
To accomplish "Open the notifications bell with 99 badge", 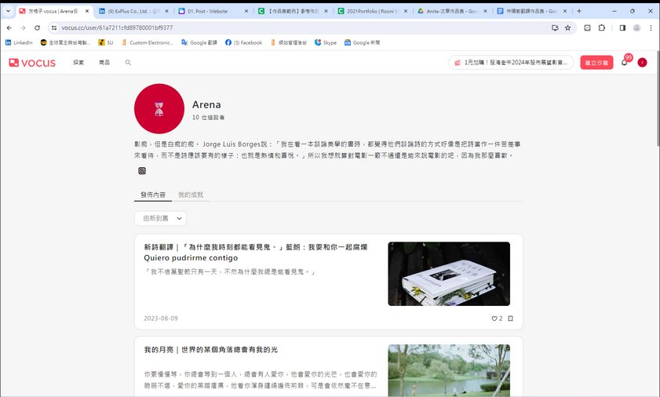I will coord(625,63).
